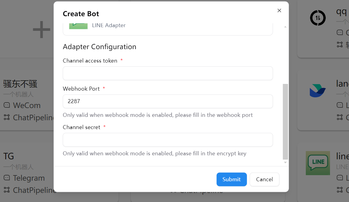Close the Create Bot dialog

click(x=279, y=11)
